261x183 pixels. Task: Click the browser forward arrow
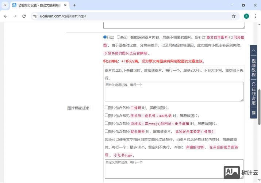[15, 16]
